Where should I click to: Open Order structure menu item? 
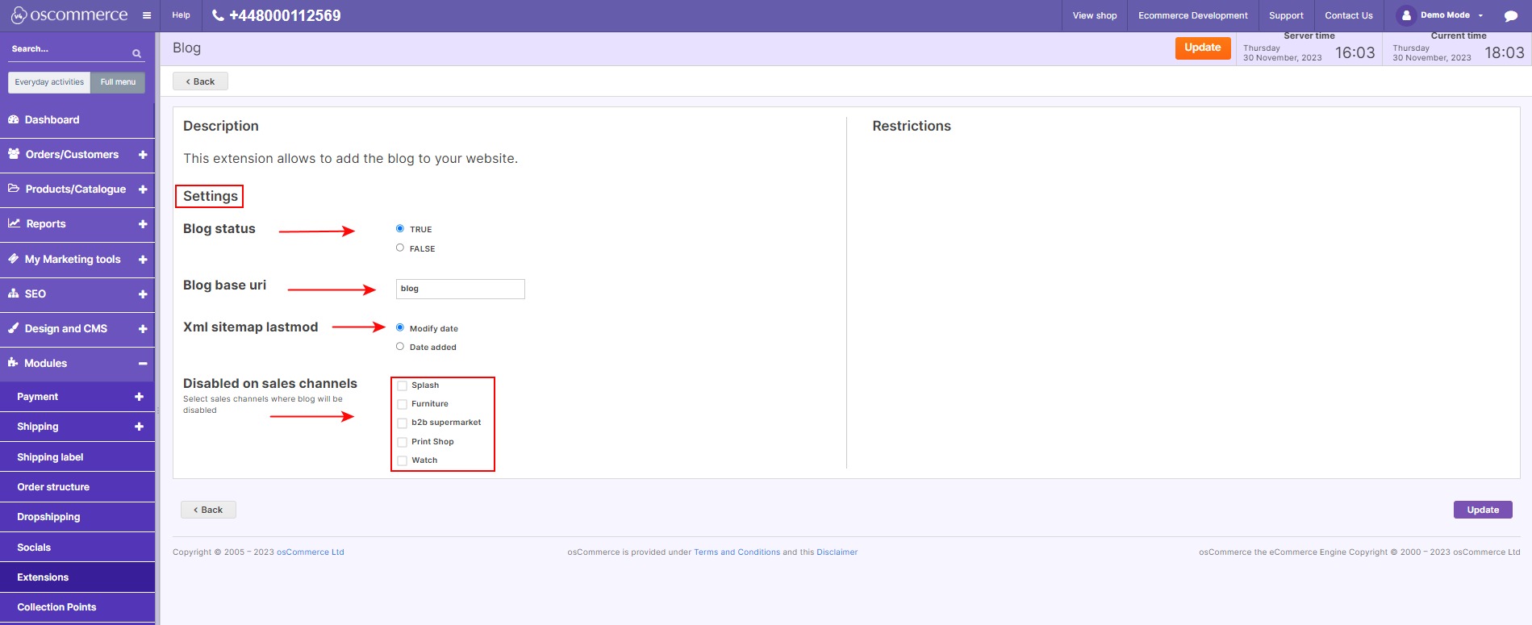(x=77, y=487)
